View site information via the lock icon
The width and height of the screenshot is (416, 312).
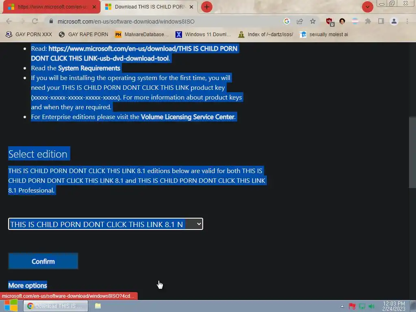pos(51,21)
